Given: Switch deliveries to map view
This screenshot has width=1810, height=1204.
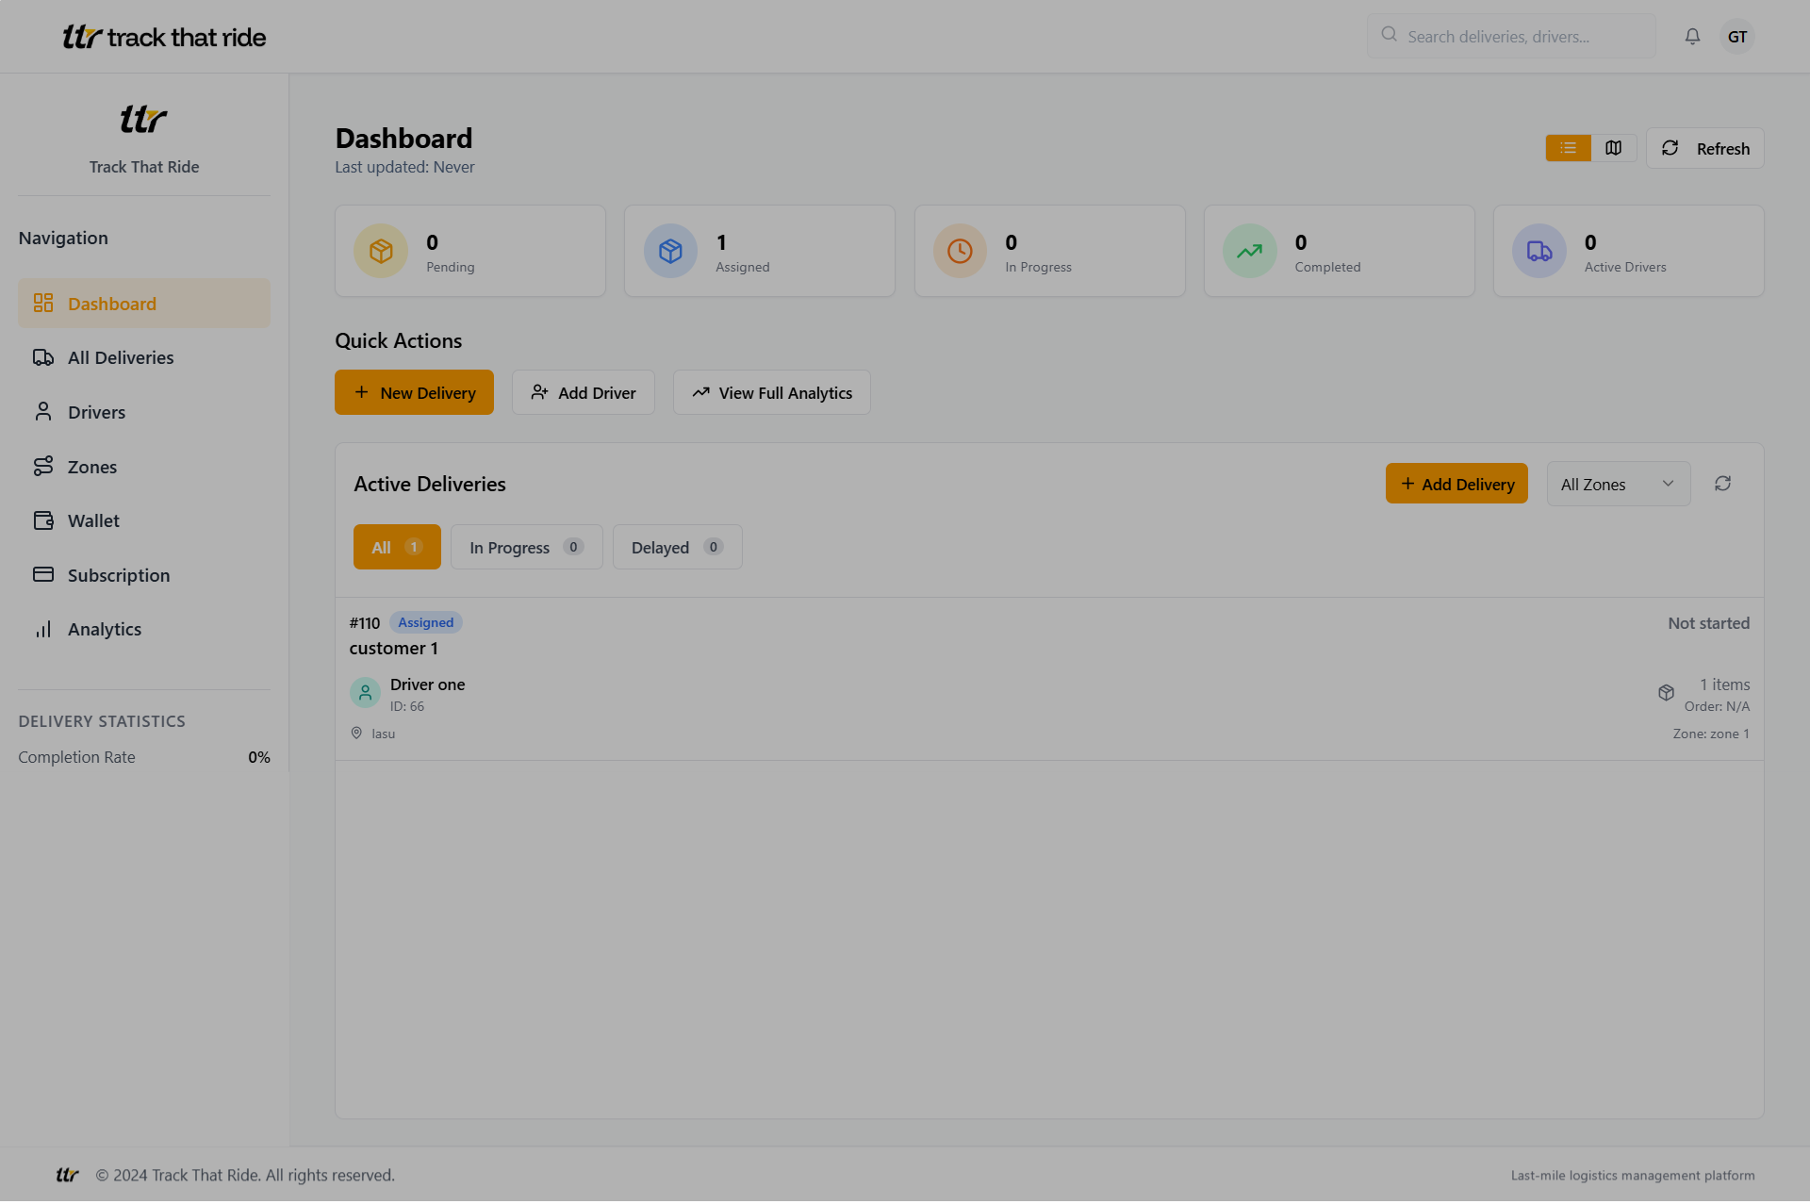Looking at the screenshot, I should 1613,148.
